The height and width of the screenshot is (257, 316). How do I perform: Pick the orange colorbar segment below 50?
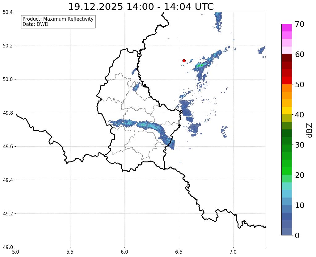coord(287,88)
